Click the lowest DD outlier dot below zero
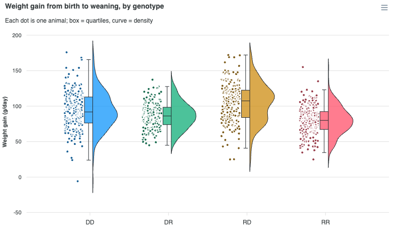The height and width of the screenshot is (239, 394). tap(77, 181)
